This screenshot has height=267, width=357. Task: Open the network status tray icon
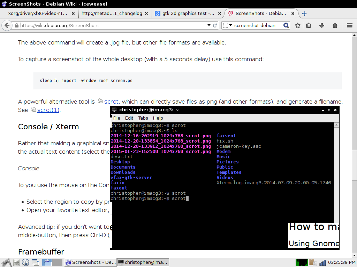click(x=322, y=262)
